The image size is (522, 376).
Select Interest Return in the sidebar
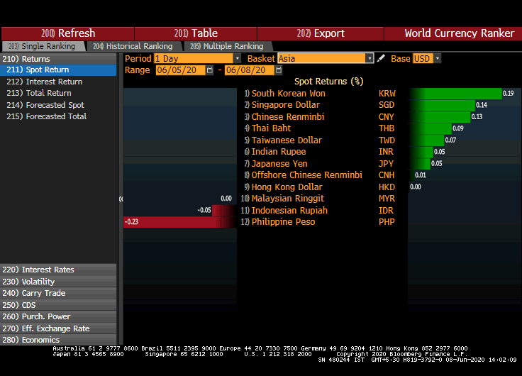54,82
